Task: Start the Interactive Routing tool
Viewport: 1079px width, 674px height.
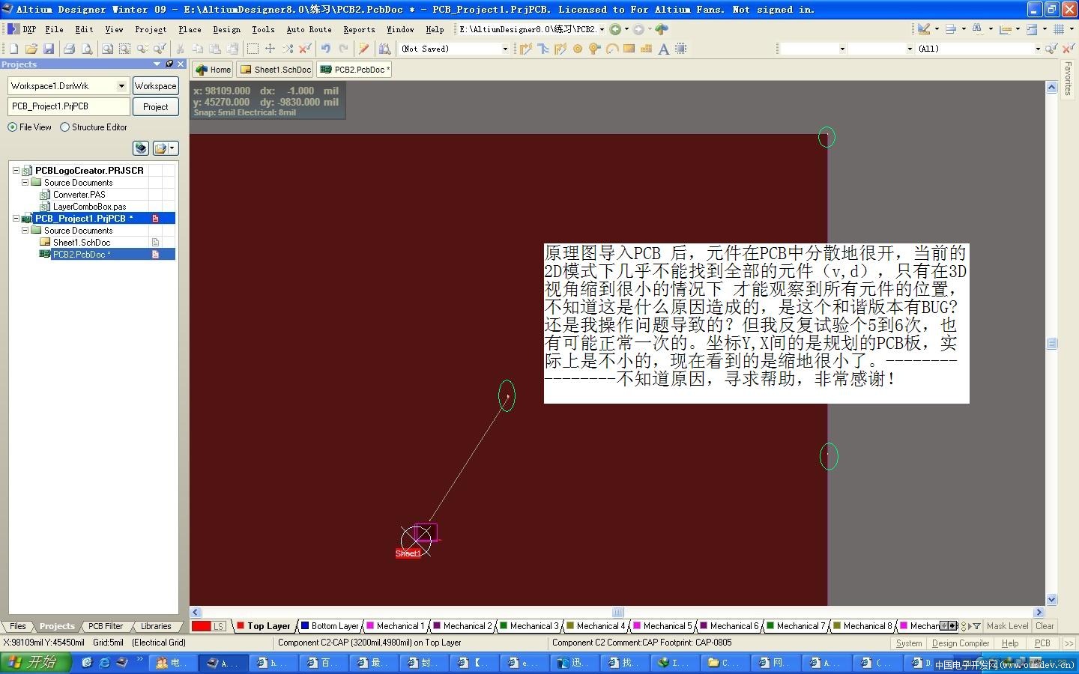Action: pos(527,49)
